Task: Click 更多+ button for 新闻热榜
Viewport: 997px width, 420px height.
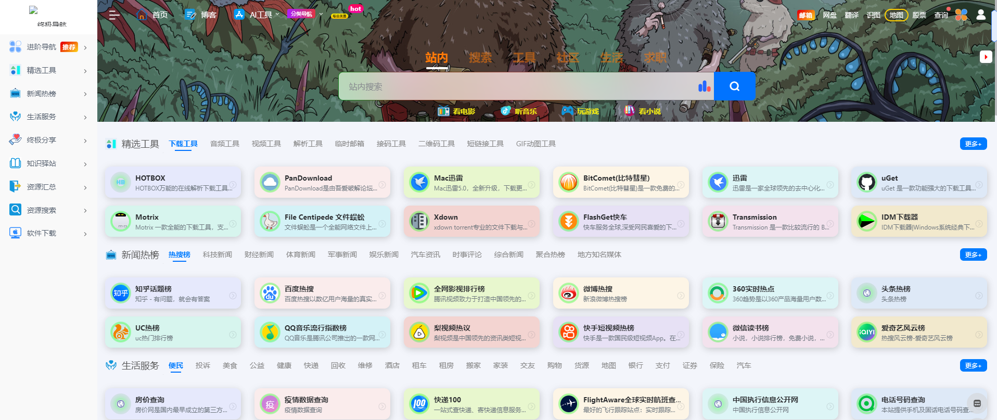Action: [x=973, y=254]
